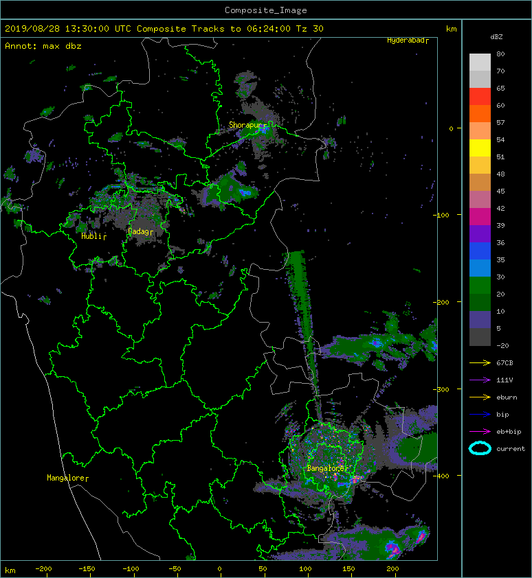
Task: Click the -150 tick on bottom axis
Action: pos(87,569)
